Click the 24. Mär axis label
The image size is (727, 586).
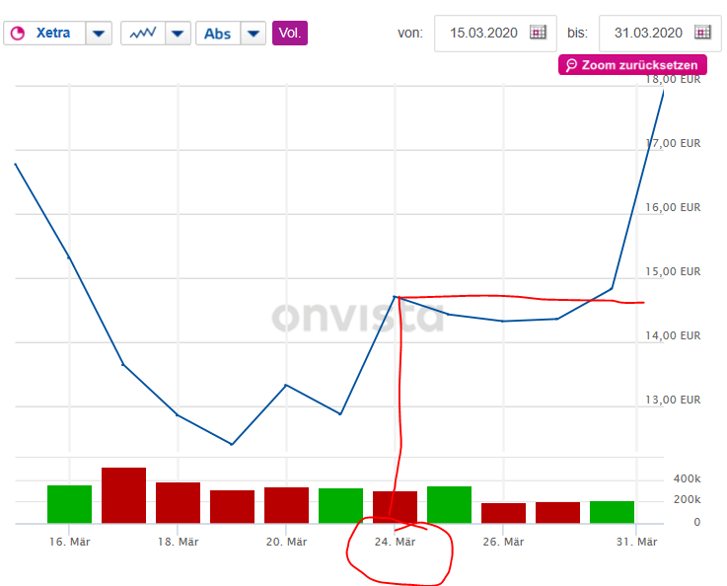point(395,542)
